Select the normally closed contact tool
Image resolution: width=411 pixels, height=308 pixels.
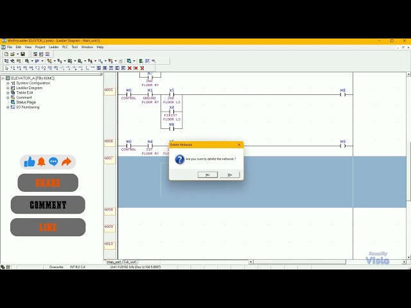click(x=19, y=68)
